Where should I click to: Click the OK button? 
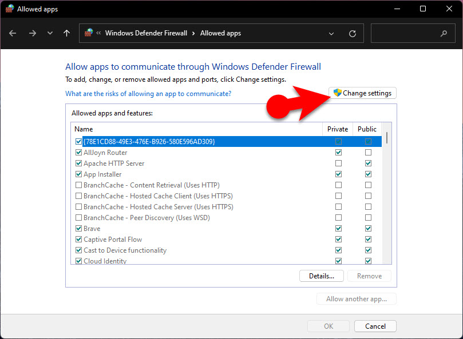tap(329, 326)
